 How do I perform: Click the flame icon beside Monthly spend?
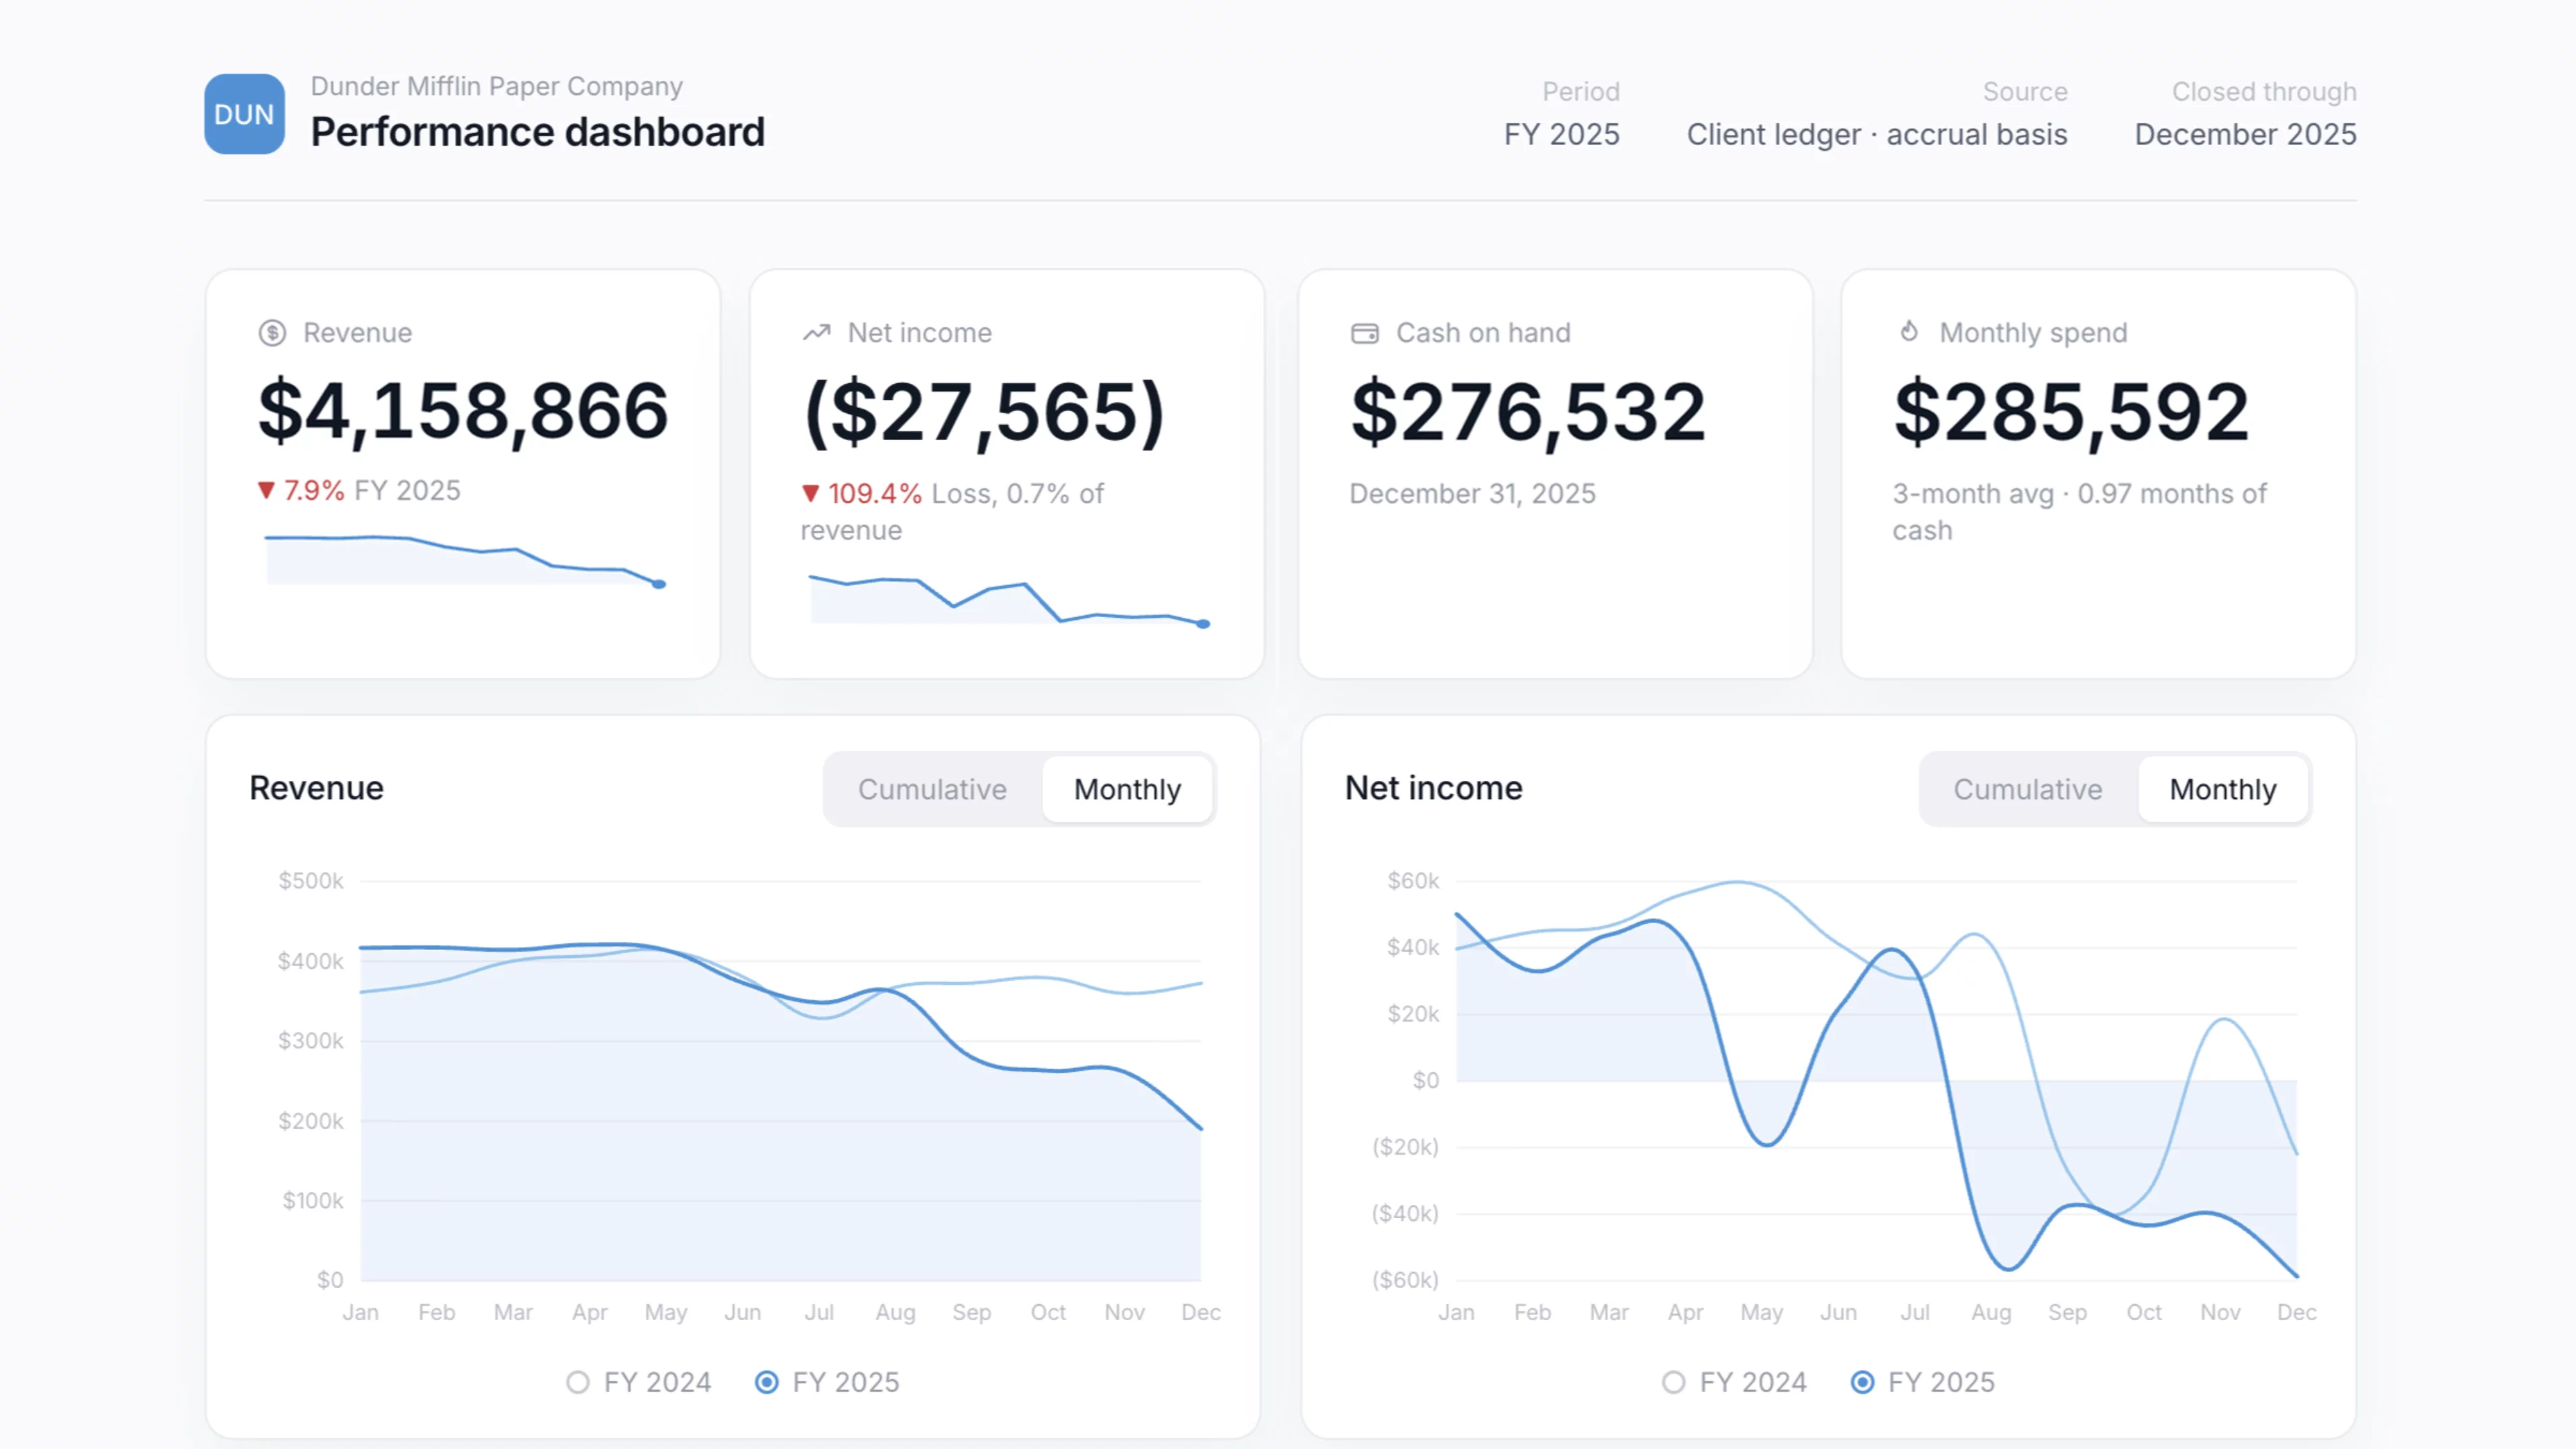pos(1909,332)
